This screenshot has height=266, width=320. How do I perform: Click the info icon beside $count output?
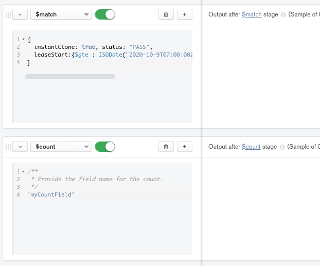pyautogui.click(x=282, y=147)
